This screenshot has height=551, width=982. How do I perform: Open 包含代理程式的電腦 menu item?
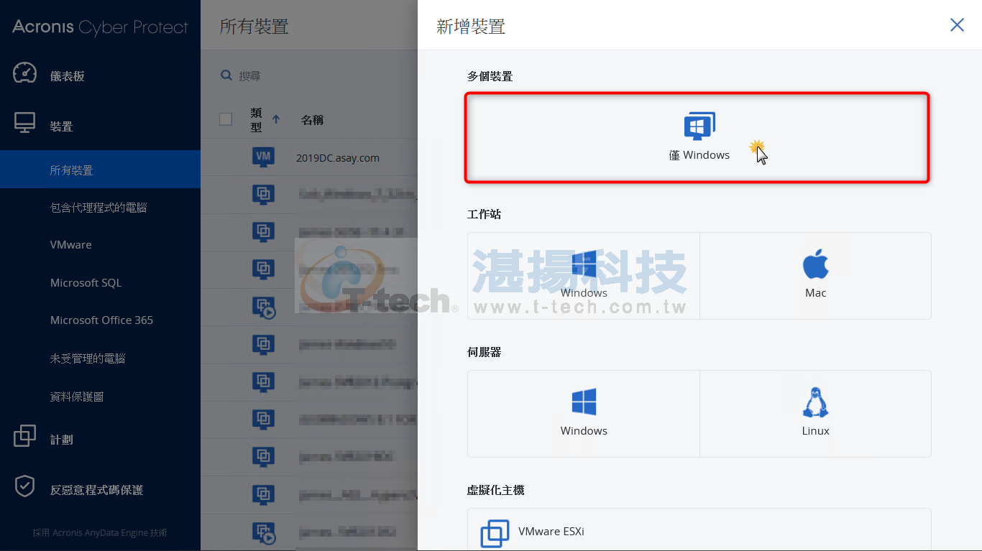pos(100,208)
